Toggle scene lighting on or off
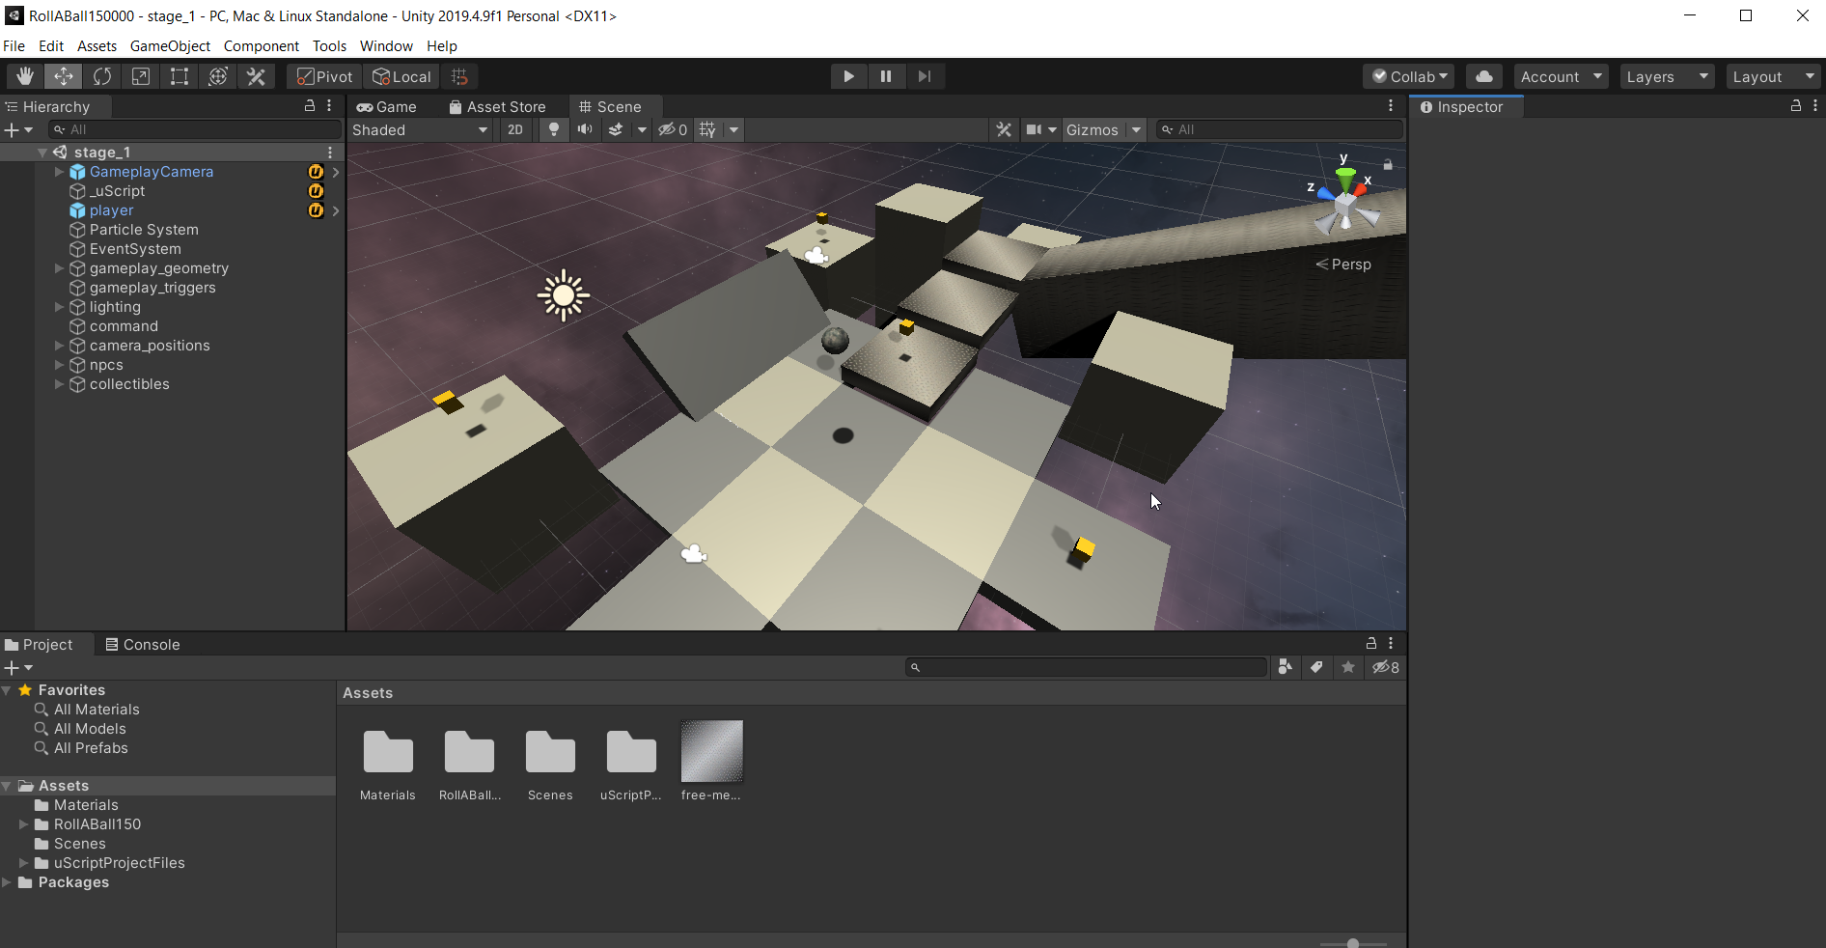The image size is (1826, 948). pos(554,129)
